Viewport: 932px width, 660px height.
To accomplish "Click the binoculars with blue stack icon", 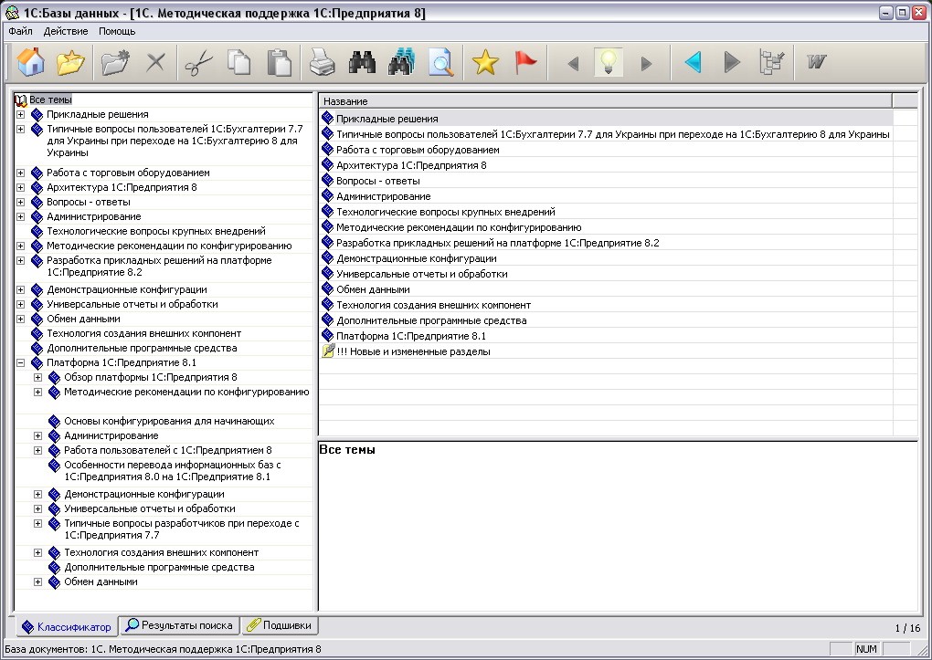I will (x=402, y=62).
